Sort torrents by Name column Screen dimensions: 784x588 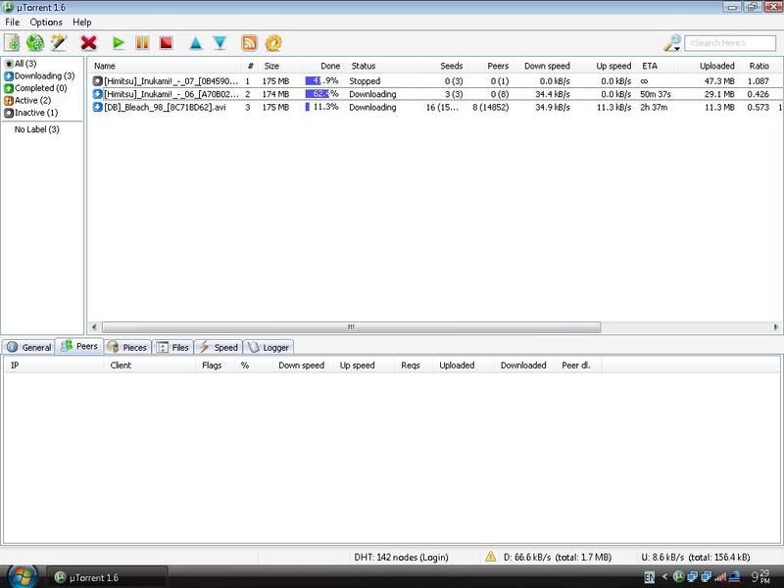coord(105,66)
